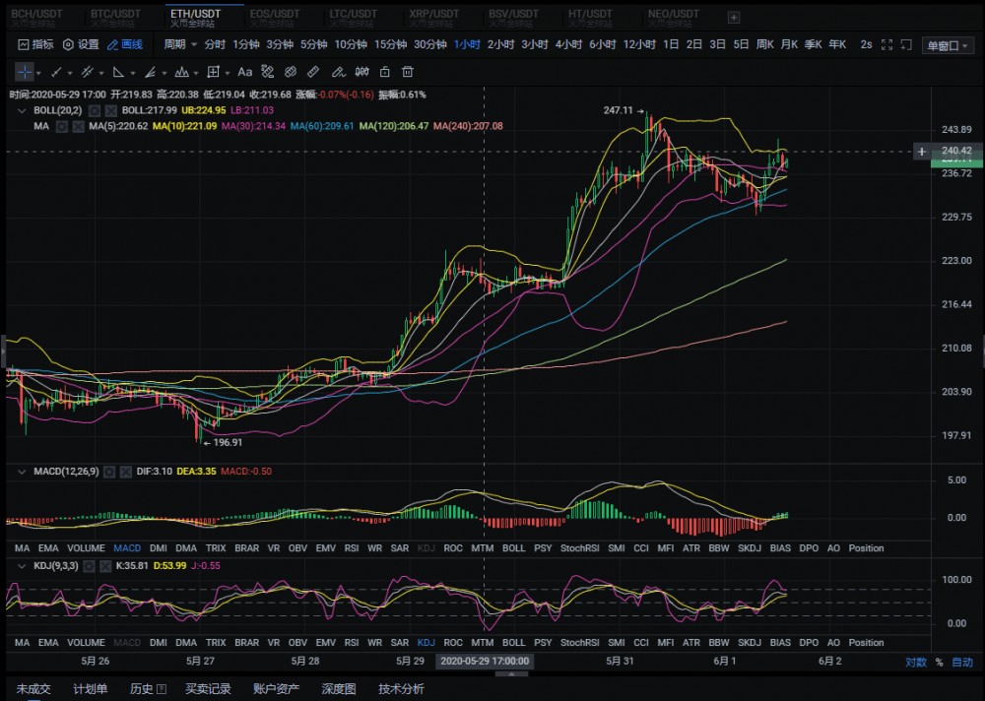The height and width of the screenshot is (701, 985).
Task: Toggle logarithmic scale 对数
Action: pos(915,663)
